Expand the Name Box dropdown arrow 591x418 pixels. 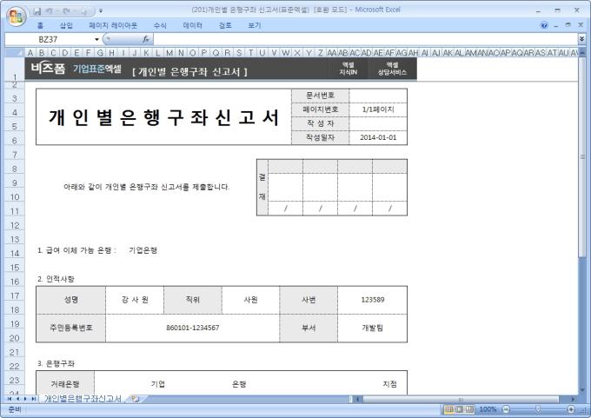[x=96, y=39]
